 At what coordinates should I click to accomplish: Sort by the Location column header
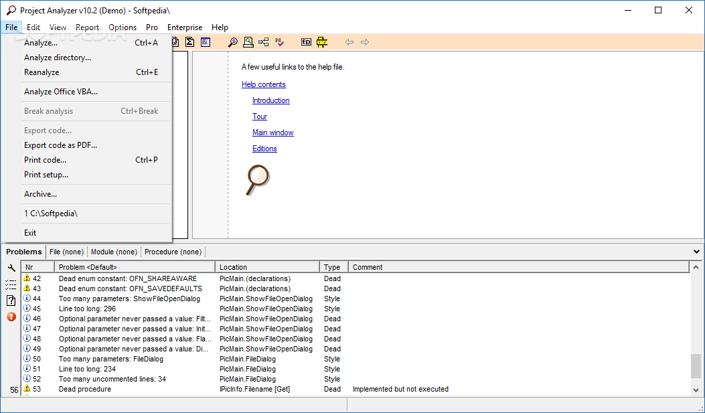click(x=268, y=267)
